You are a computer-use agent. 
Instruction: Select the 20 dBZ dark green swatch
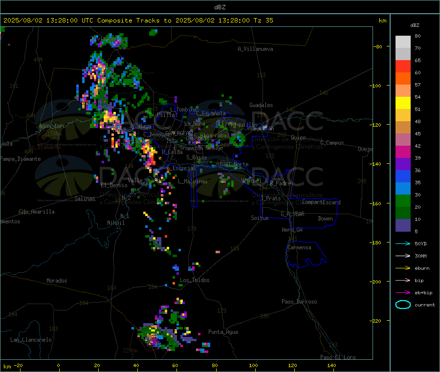click(x=403, y=213)
